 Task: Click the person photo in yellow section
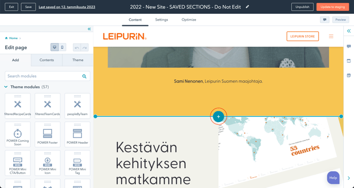[x=218, y=57]
